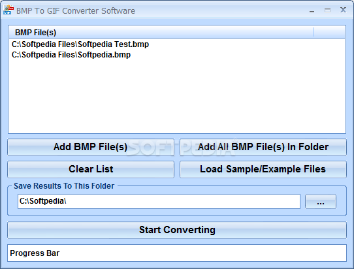Click the BMP File(s) column header
Image resolution: width=354 pixels, height=269 pixels.
[161, 32]
